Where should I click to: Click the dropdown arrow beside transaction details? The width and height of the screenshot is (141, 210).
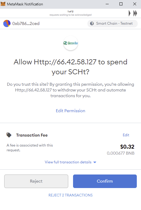95,162
